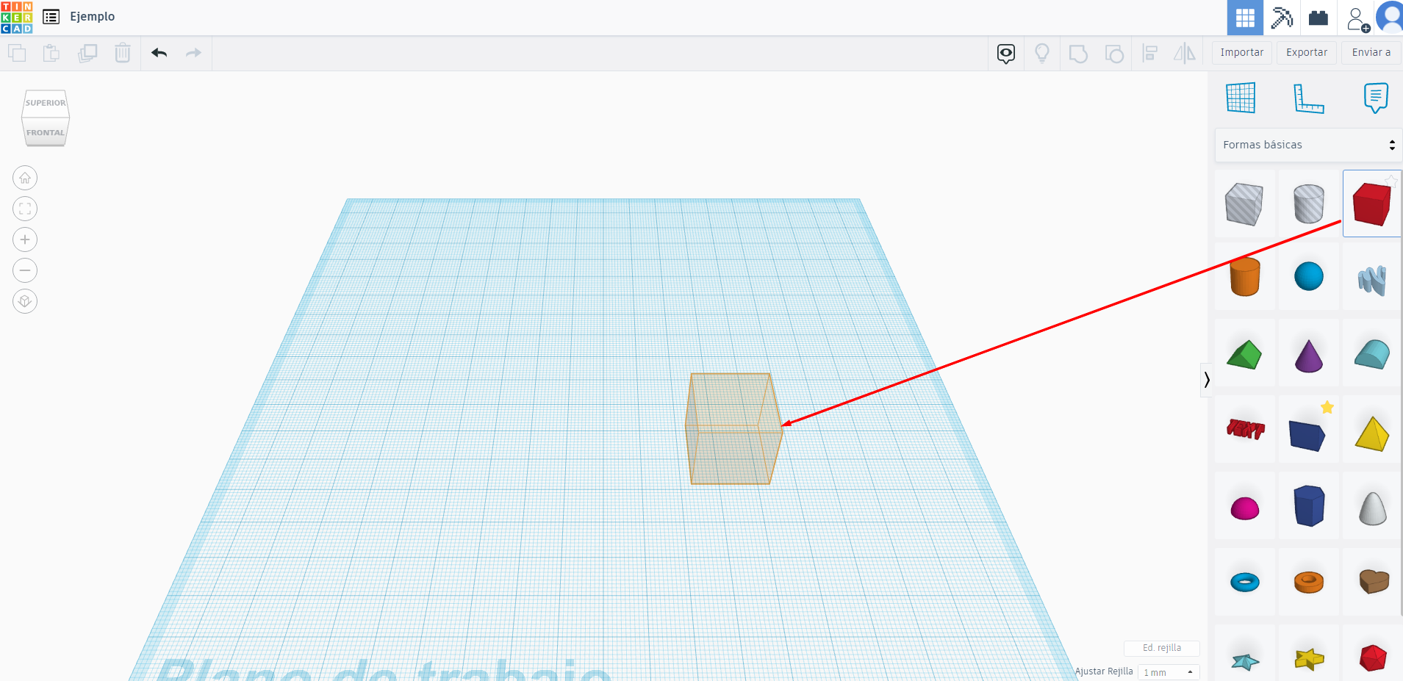
Task: Select the Ruler tool icon
Action: click(x=1308, y=98)
